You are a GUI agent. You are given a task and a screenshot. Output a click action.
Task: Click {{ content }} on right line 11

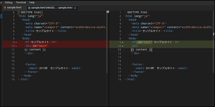tap(142, 50)
